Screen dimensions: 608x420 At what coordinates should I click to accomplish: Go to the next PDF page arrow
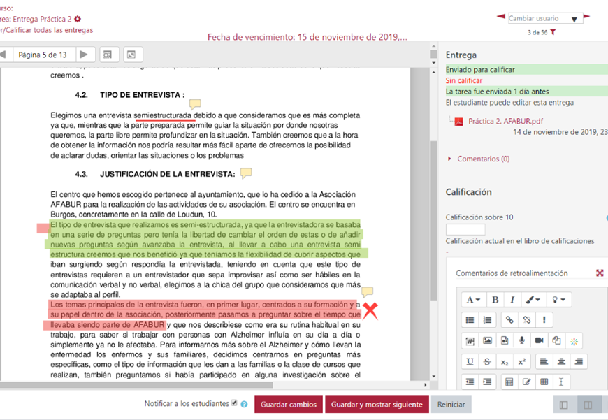click(83, 55)
